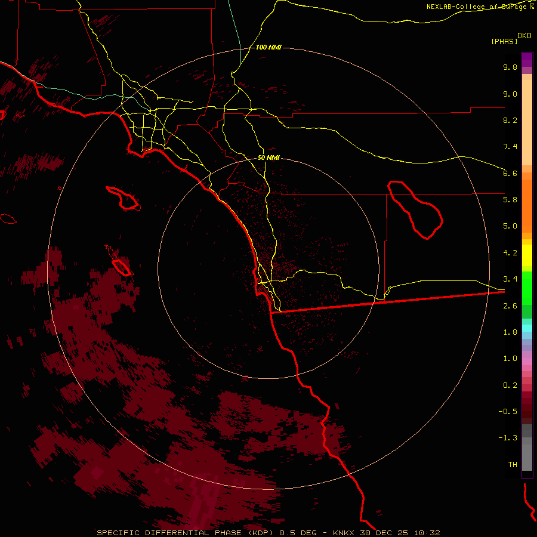Click the -0.5 value on the color scale

(508, 412)
